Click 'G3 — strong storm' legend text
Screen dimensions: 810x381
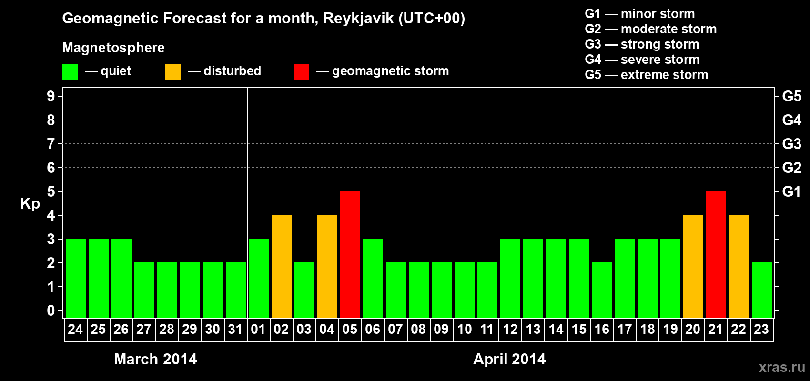pyautogui.click(x=642, y=44)
